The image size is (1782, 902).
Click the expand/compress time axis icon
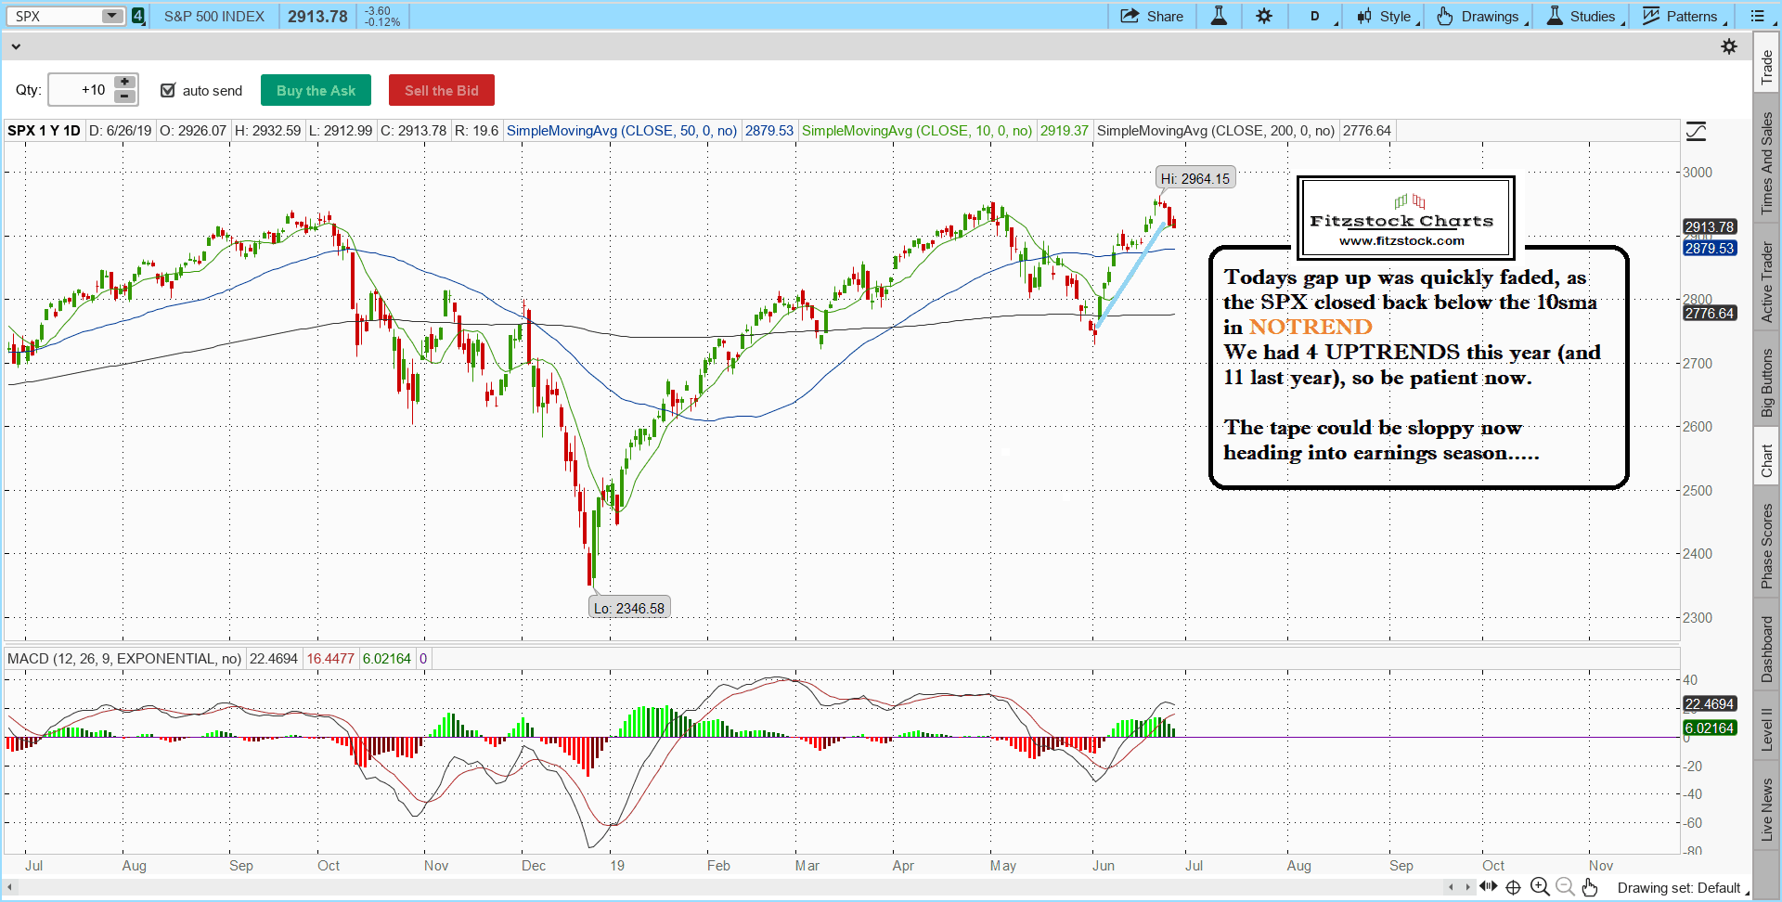click(1488, 887)
